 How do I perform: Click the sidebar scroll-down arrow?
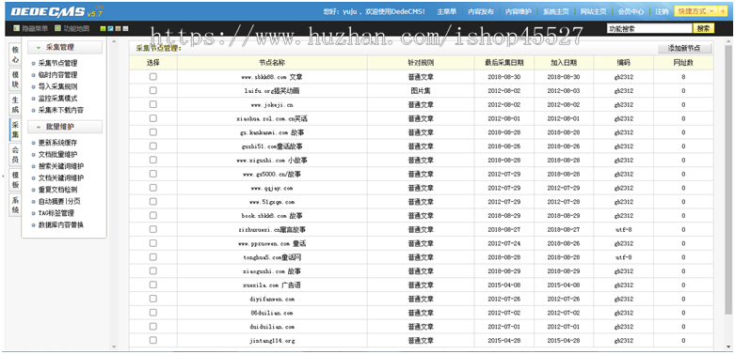pyautogui.click(x=114, y=346)
